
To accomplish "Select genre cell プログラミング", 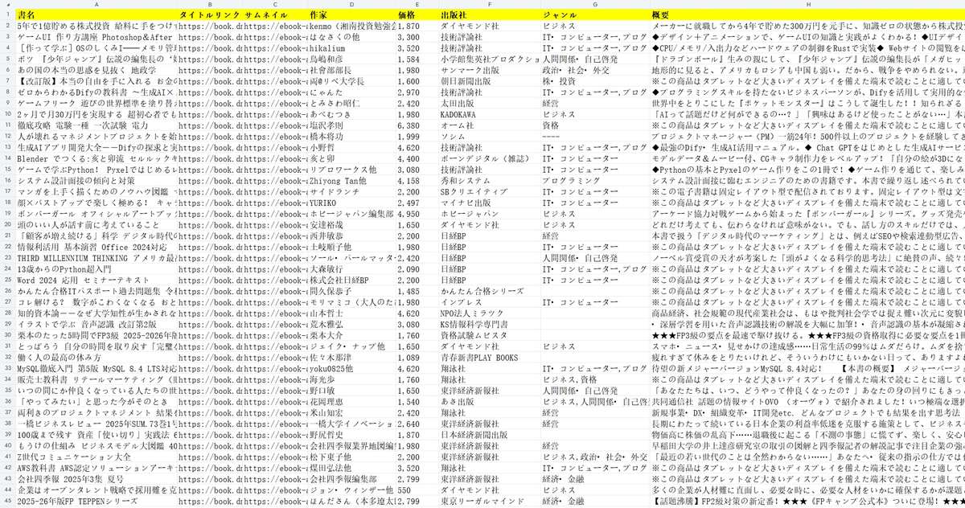I will [596, 182].
